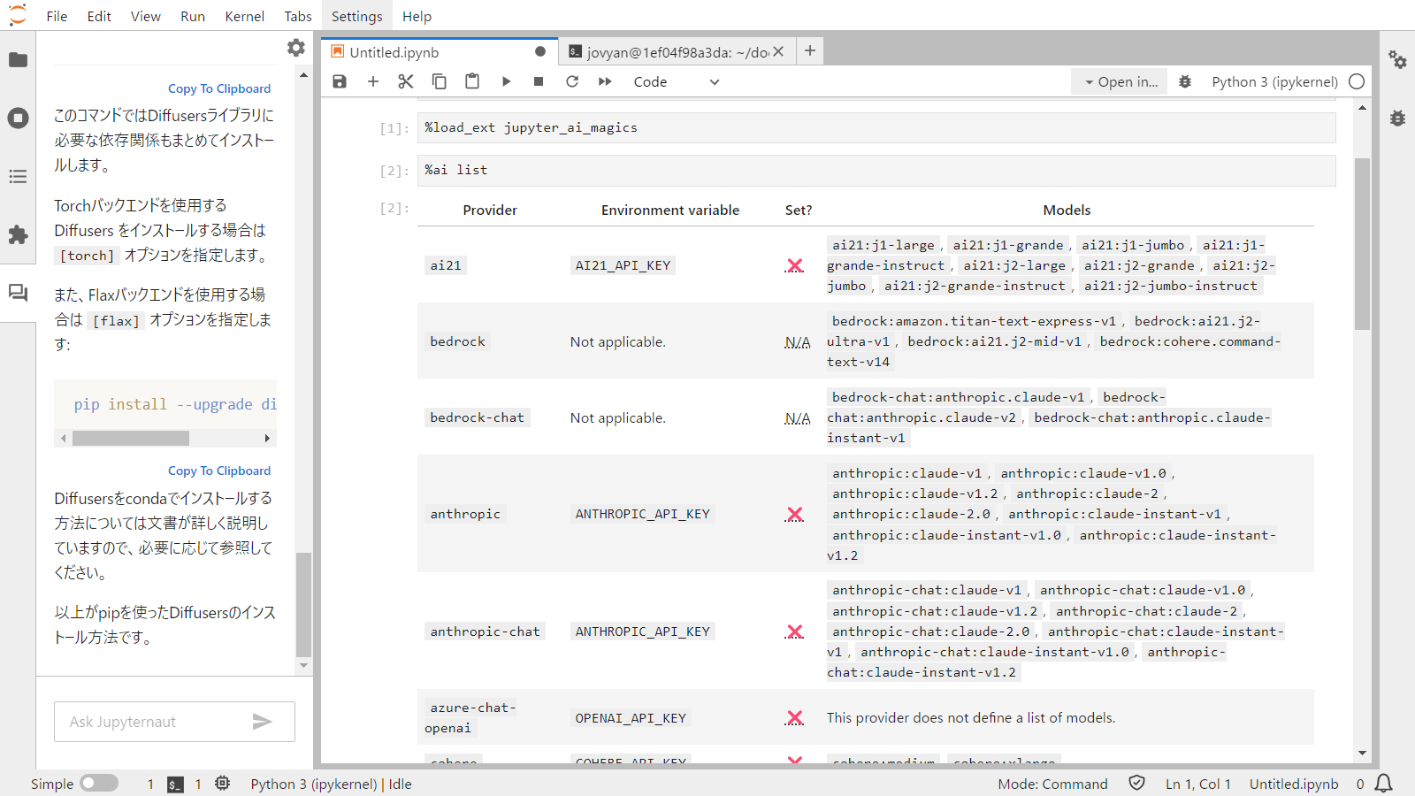Restart the kernel with the refresh icon
The image size is (1415, 796).
click(572, 81)
